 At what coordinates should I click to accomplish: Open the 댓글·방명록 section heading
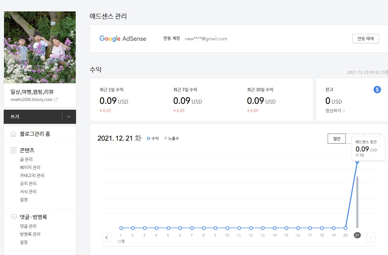click(x=34, y=217)
